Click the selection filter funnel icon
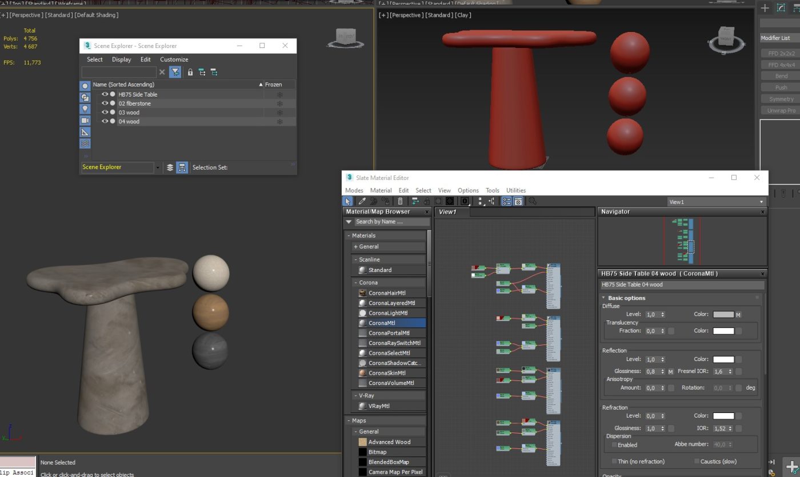The width and height of the screenshot is (800, 477). pyautogui.click(x=175, y=72)
